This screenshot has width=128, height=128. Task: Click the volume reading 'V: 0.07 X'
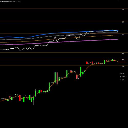click(x=123, y=77)
